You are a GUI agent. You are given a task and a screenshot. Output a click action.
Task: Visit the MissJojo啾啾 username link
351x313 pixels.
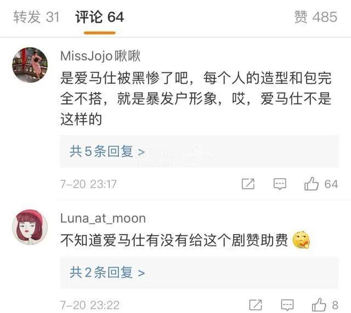click(x=100, y=56)
